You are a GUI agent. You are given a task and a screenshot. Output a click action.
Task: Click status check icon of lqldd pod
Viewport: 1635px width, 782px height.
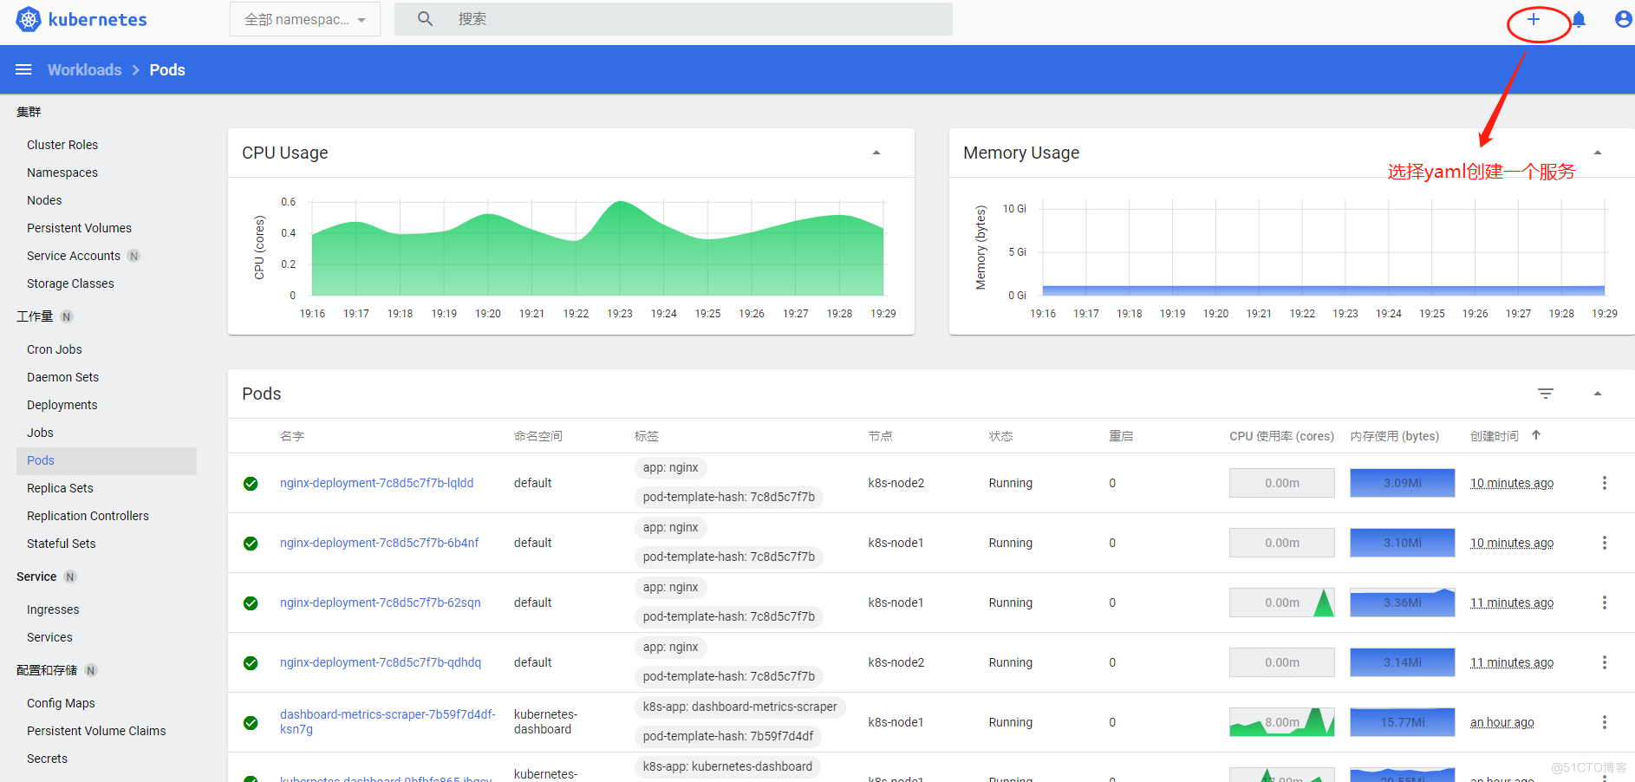(x=251, y=484)
